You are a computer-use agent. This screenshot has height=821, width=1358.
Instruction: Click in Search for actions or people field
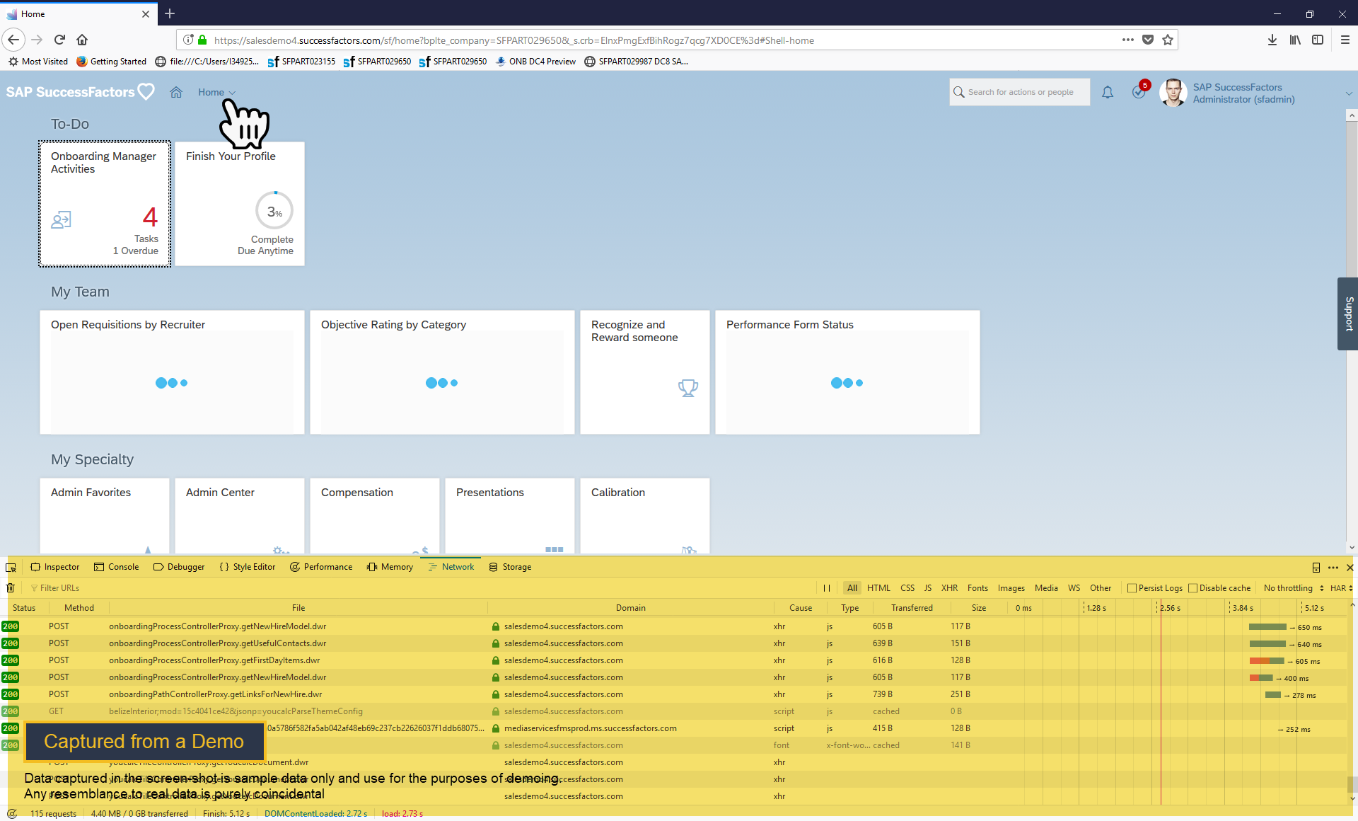[x=1019, y=92]
